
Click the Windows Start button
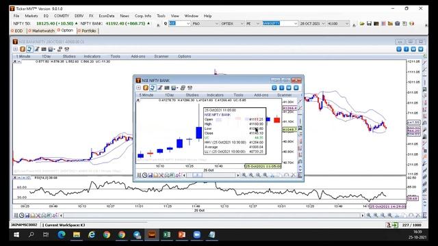pos(16,235)
